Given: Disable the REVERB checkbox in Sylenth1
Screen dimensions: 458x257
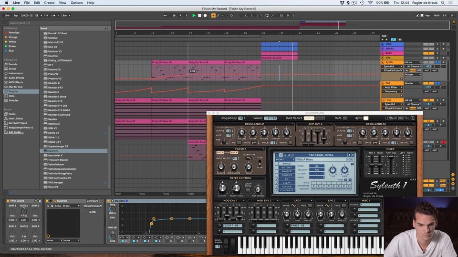Looking at the screenshot, I should coord(277,187).
